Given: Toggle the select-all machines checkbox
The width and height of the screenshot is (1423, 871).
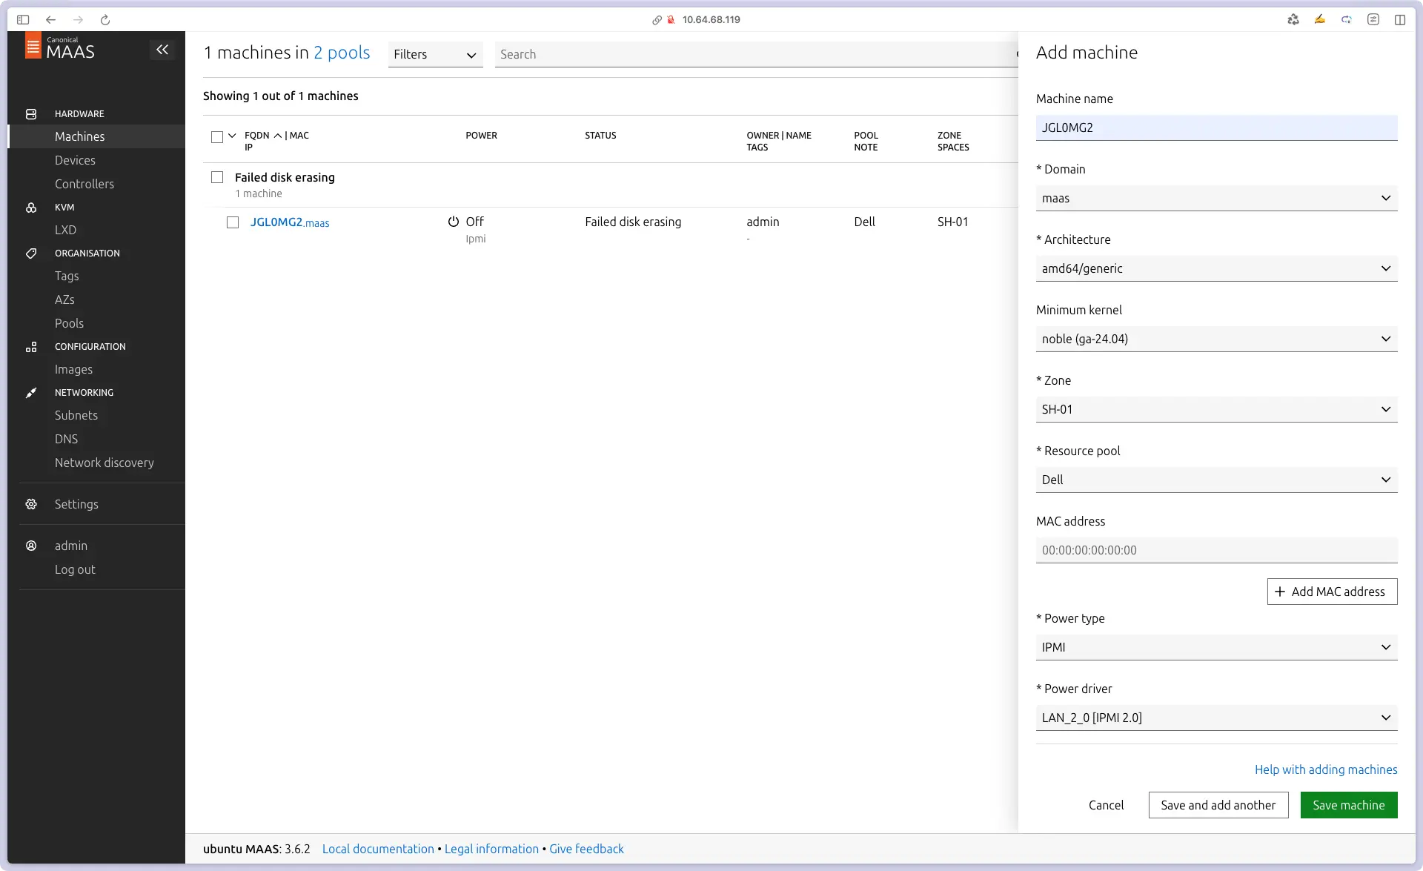Looking at the screenshot, I should 217,137.
